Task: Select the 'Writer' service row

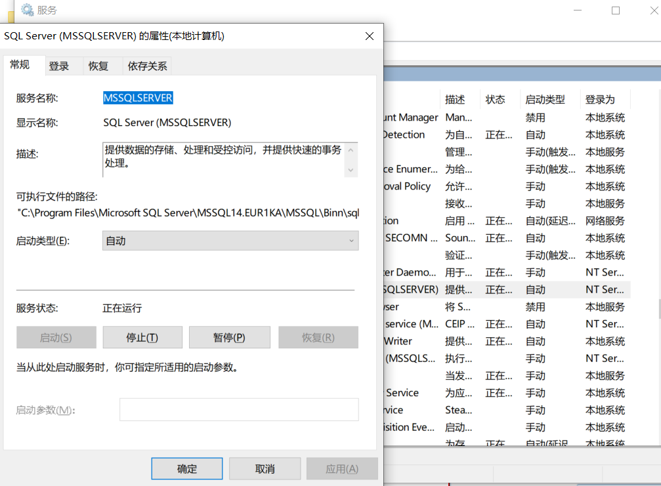Action: [x=506, y=342]
